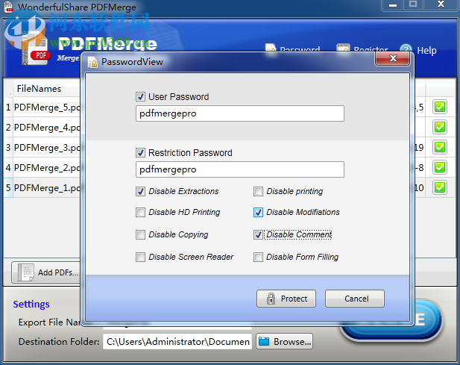The image size is (460, 365).
Task: Select PDFMerge_4 file row
Action: [x=42, y=128]
